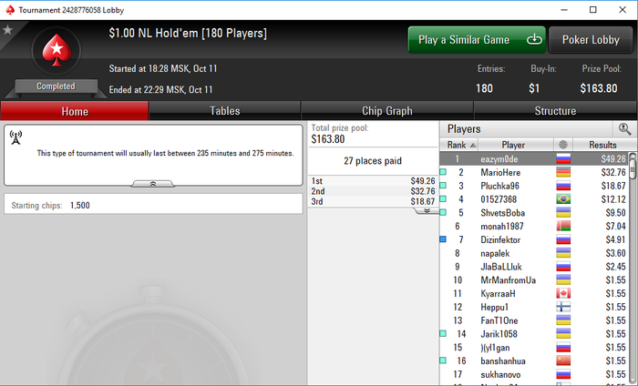Click the Poker Lobby button
The image size is (638, 386).
[591, 40]
